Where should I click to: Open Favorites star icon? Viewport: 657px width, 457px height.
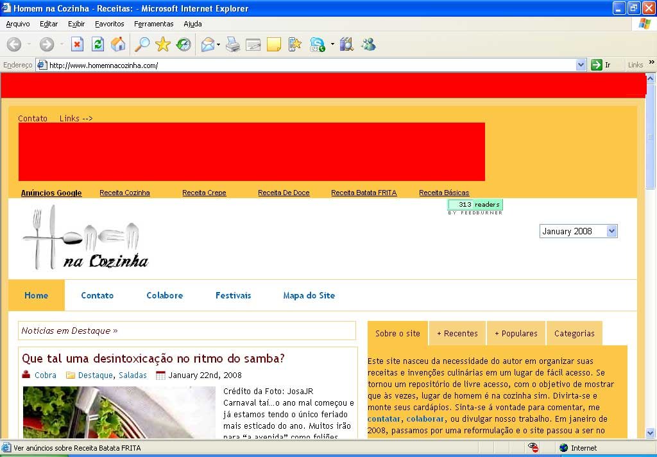[x=163, y=44]
